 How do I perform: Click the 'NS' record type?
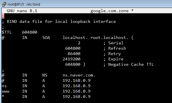pyautogui.click(x=45, y=75)
